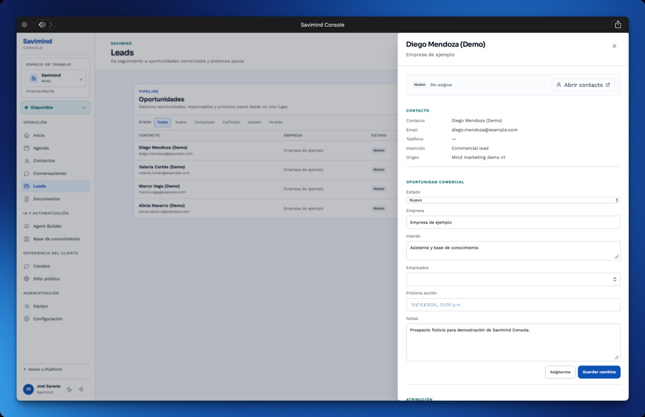Select the Perdido stage tab
The height and width of the screenshot is (417, 645).
pyautogui.click(x=276, y=122)
